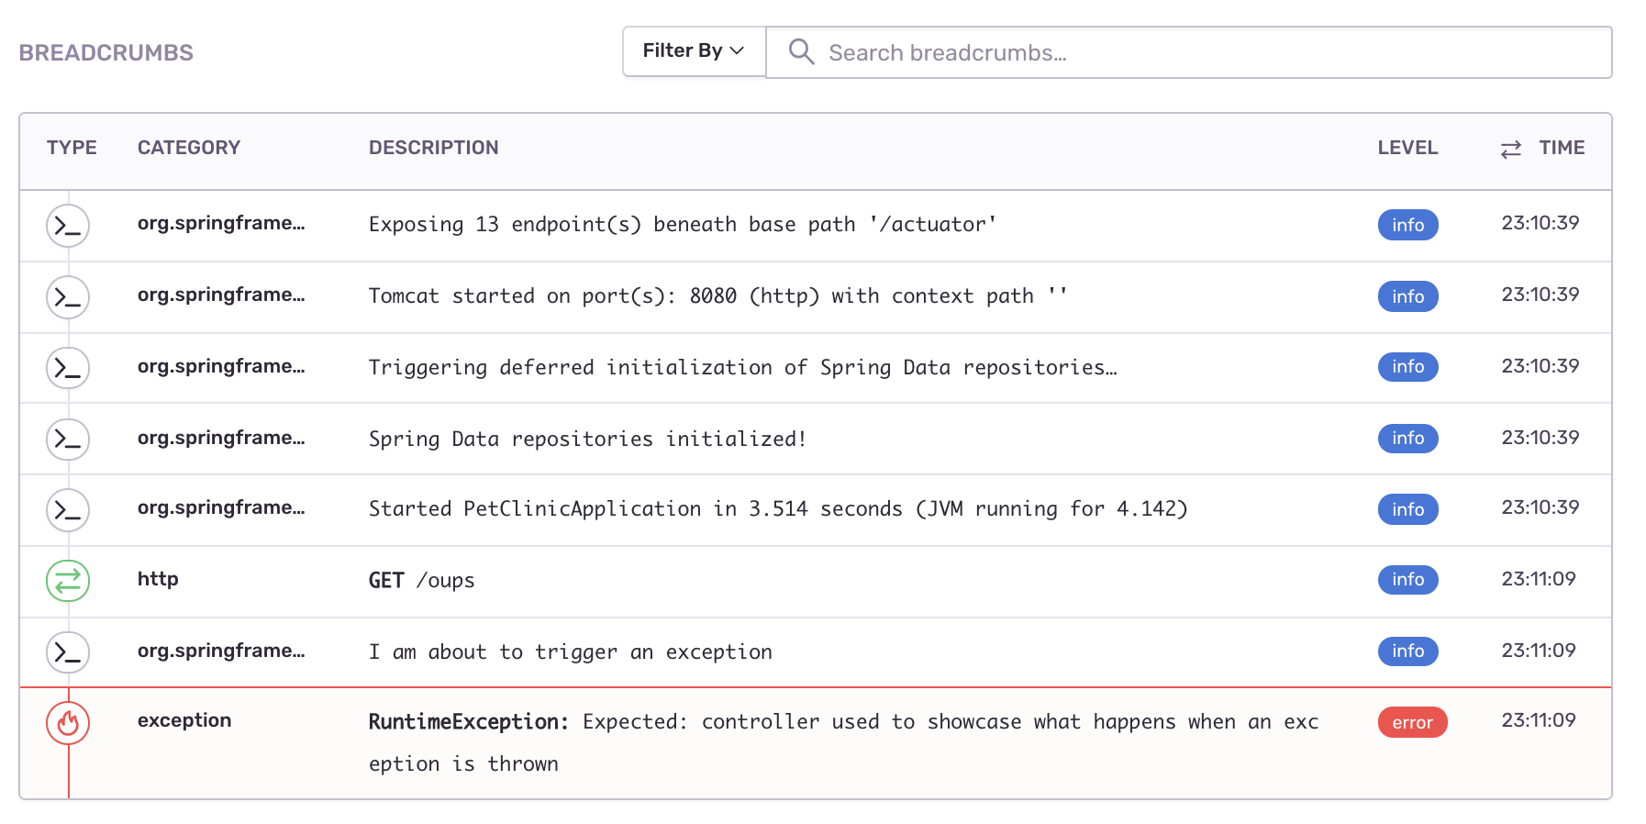Click the terminal icon for Spring Data repositories initialized
The height and width of the screenshot is (824, 1646).
click(68, 439)
